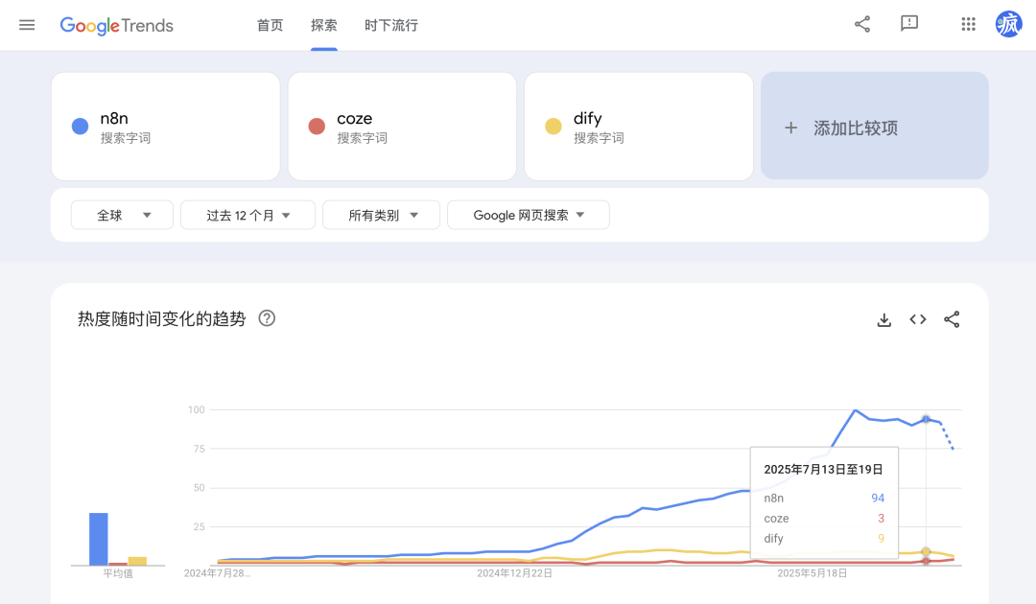Open the 过去 12 个月 time range dropdown
Screen dimensions: 1036x604
tap(247, 216)
